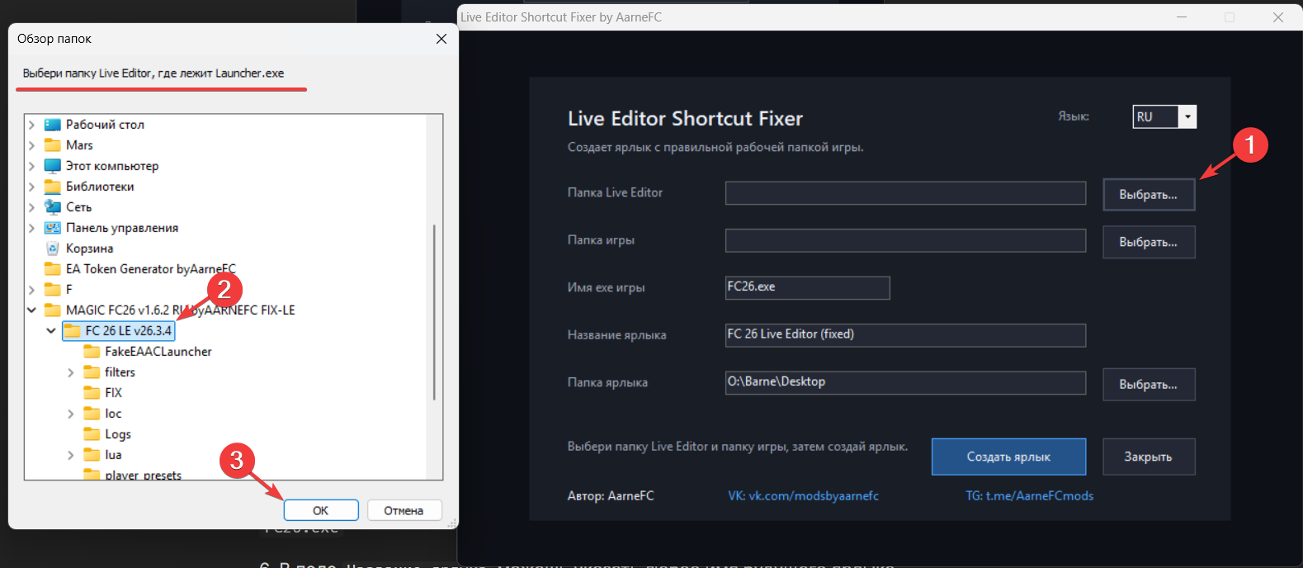This screenshot has height=568, width=1303.
Task: Expand the filters folder node
Action: pos(71,372)
